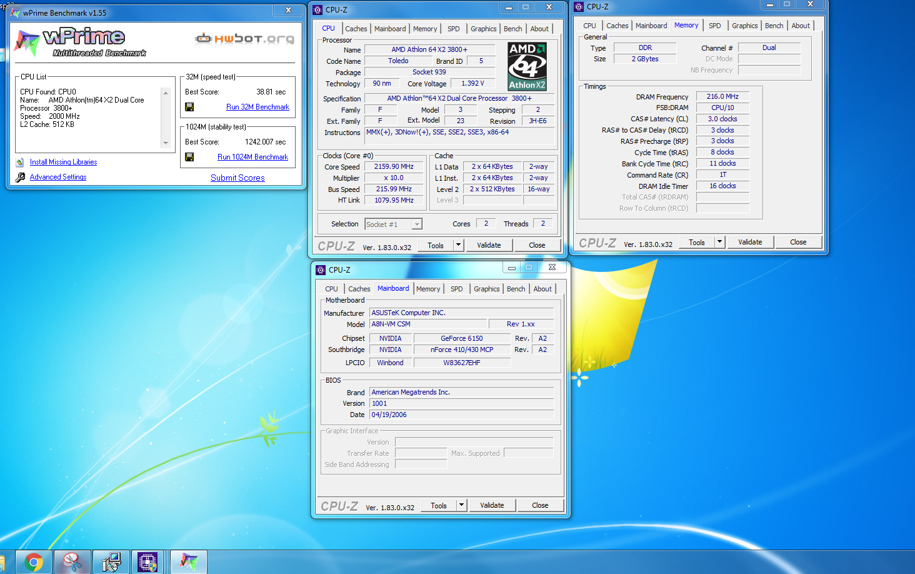This screenshot has height=574, width=915.
Task: Click the Install Missing Libraries icon
Action: (20, 162)
